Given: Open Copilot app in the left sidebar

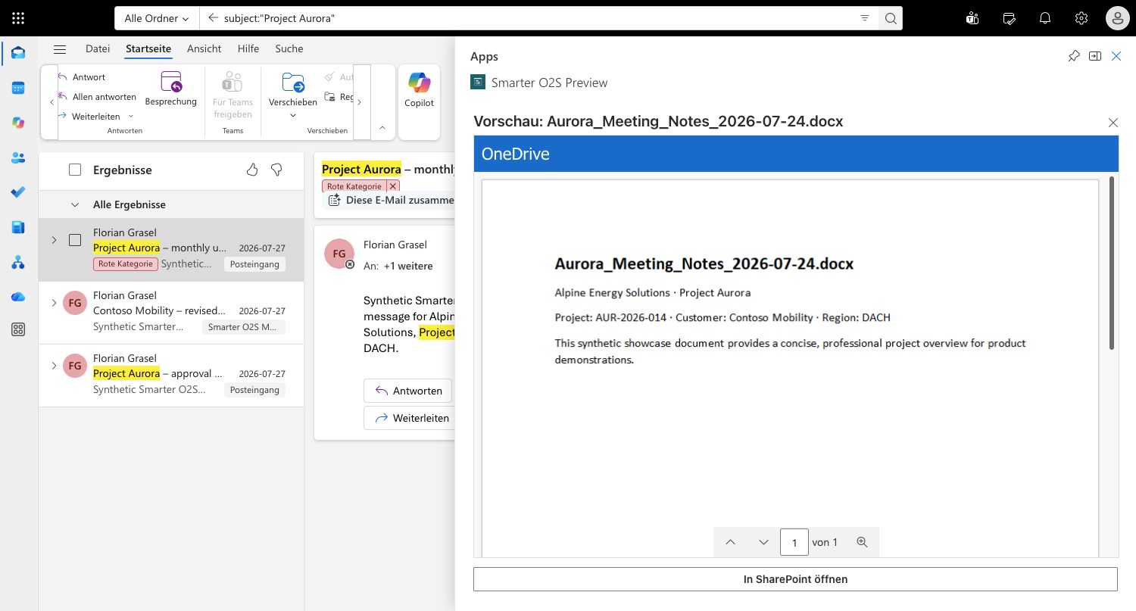Looking at the screenshot, I should (x=18, y=123).
